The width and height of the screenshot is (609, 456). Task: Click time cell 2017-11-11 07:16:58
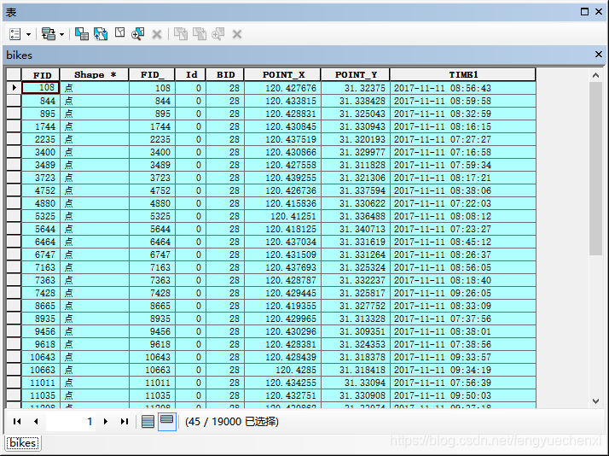pyautogui.click(x=463, y=152)
